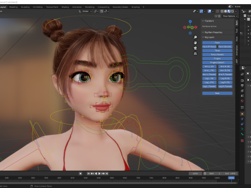The height and width of the screenshot is (188, 251).
Task: Play animation in reverse
Action: tap(96, 173)
